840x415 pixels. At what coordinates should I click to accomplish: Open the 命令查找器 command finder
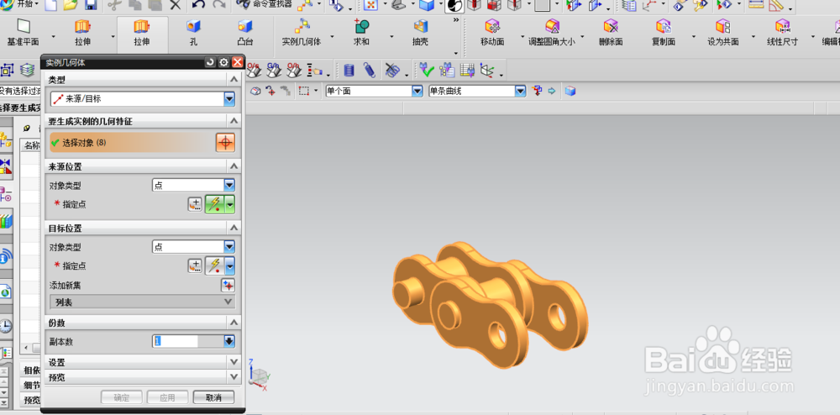(x=265, y=5)
